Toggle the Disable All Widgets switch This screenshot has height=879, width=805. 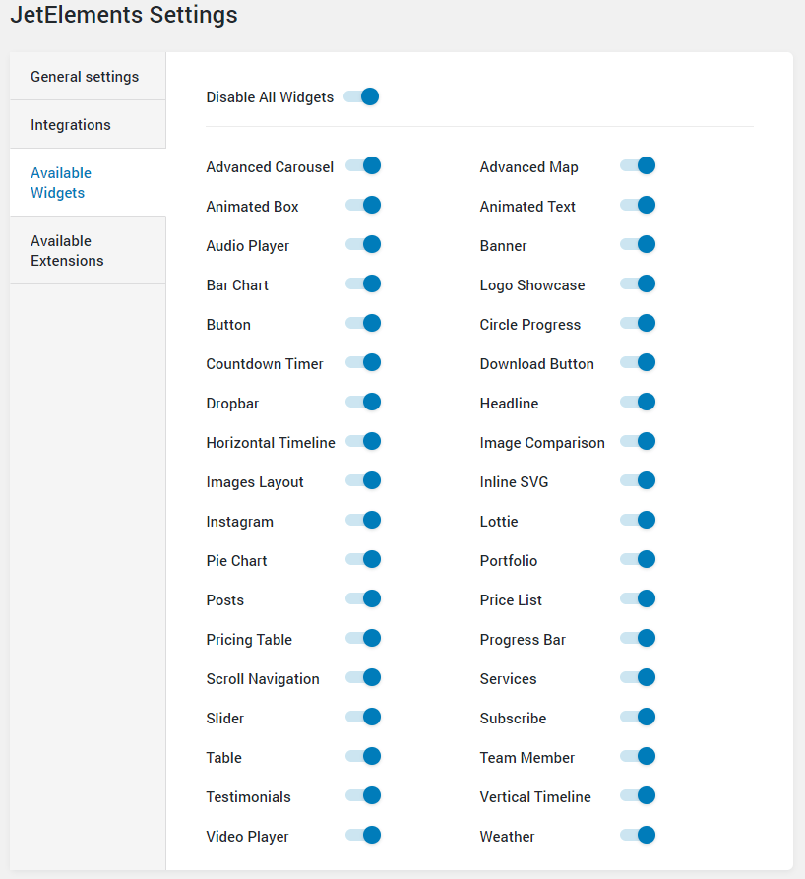361,96
